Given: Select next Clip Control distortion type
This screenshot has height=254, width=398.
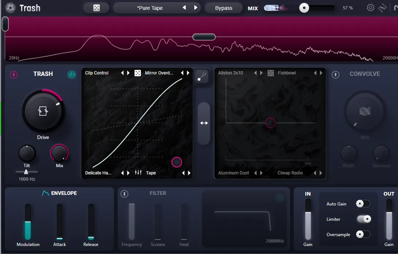Looking at the screenshot, I should [x=129, y=73].
